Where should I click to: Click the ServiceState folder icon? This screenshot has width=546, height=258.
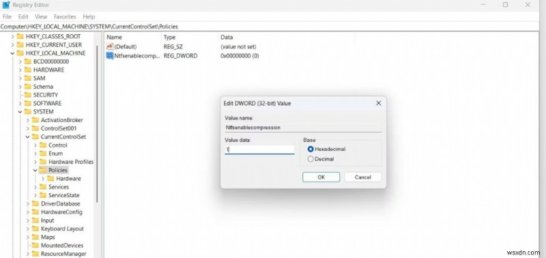pyautogui.click(x=43, y=195)
